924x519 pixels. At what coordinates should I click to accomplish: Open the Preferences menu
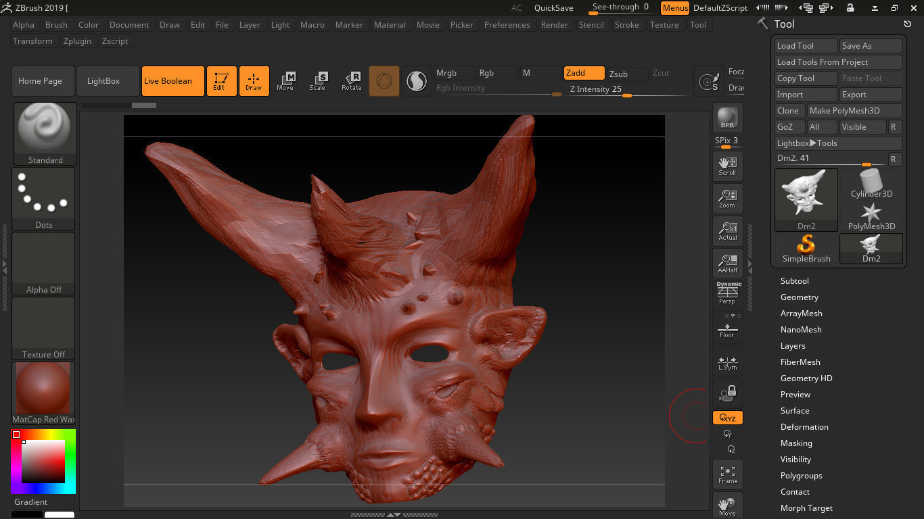(x=507, y=25)
